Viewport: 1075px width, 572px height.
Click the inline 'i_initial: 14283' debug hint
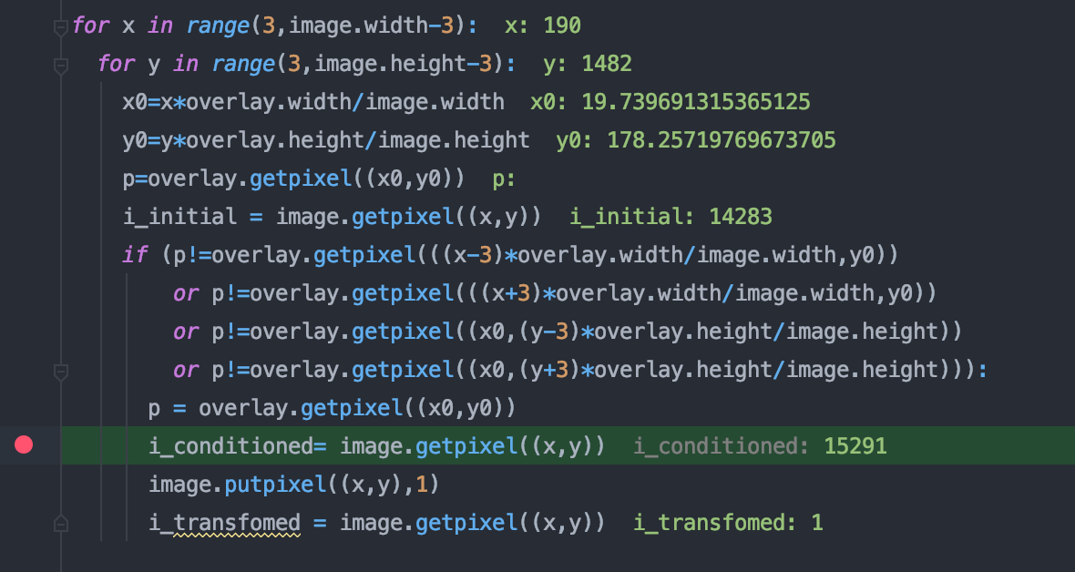tap(671, 217)
